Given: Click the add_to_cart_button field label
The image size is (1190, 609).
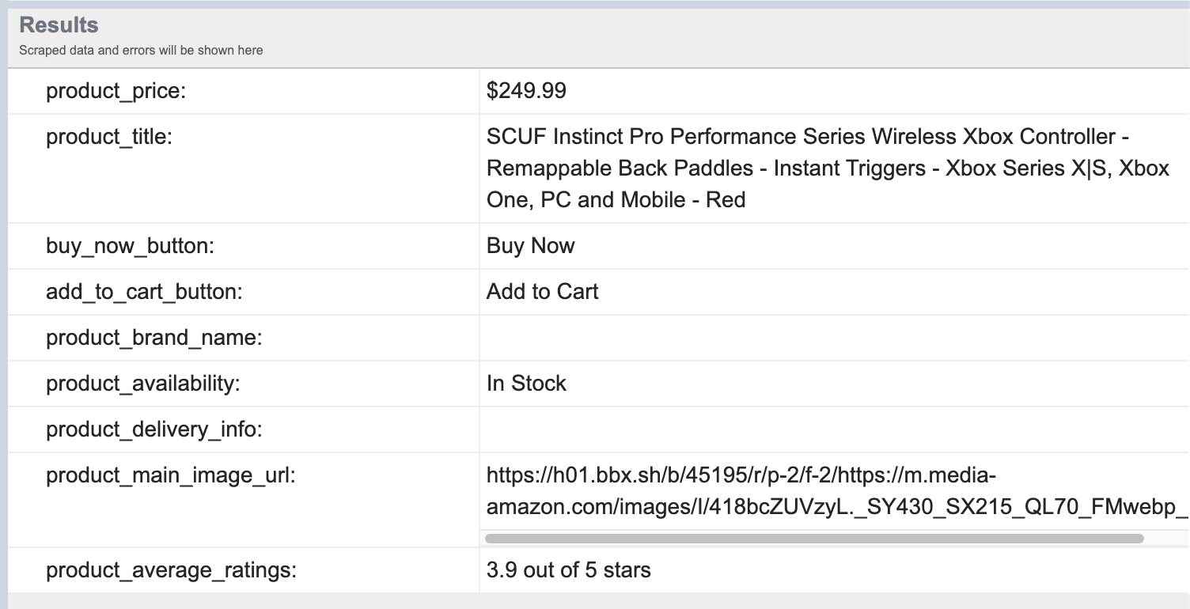Looking at the screenshot, I should [x=144, y=292].
